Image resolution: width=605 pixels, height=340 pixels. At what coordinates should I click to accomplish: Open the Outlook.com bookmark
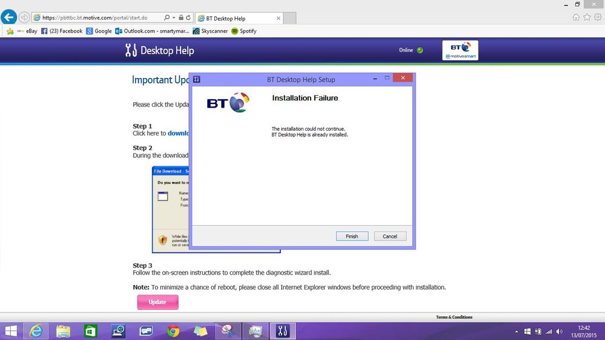152,31
